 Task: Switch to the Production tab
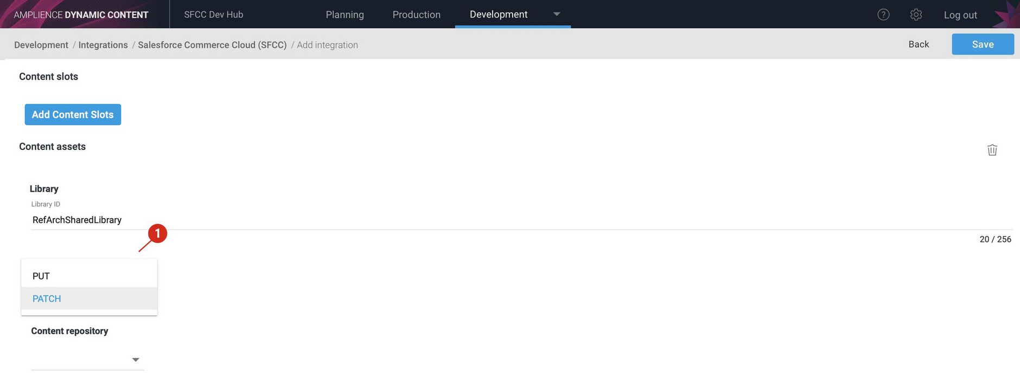click(416, 15)
